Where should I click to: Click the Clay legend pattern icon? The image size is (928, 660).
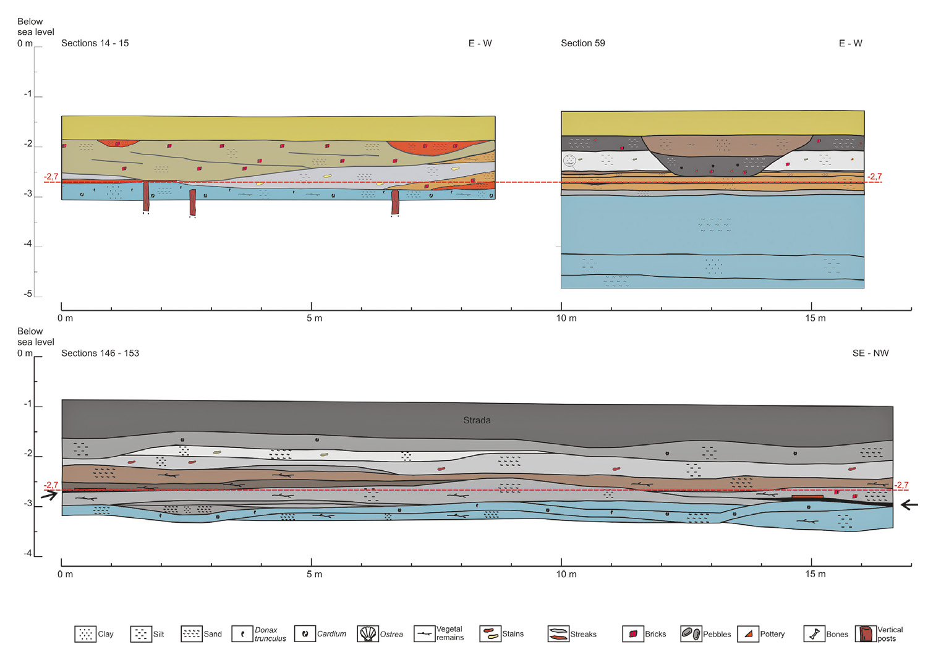point(85,634)
